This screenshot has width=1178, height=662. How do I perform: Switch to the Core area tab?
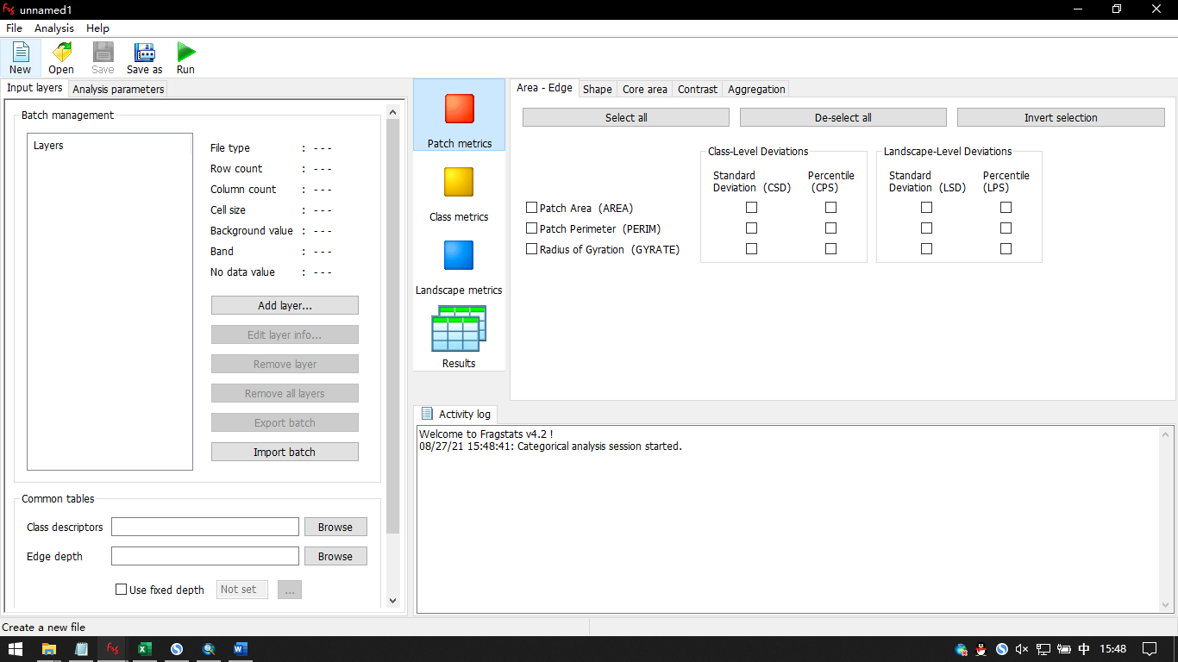click(645, 89)
